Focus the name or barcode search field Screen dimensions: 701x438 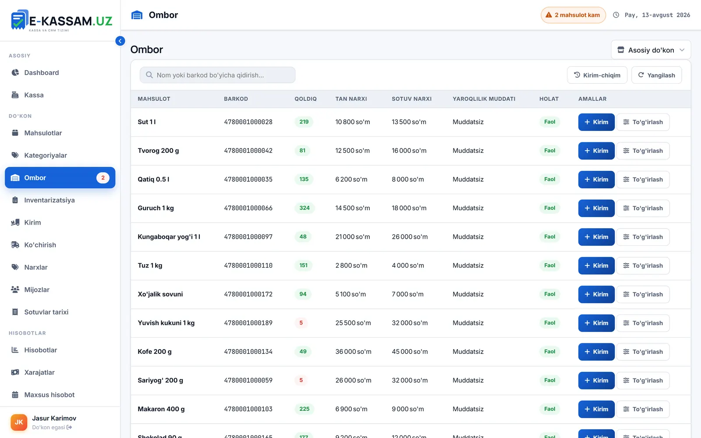click(x=217, y=75)
